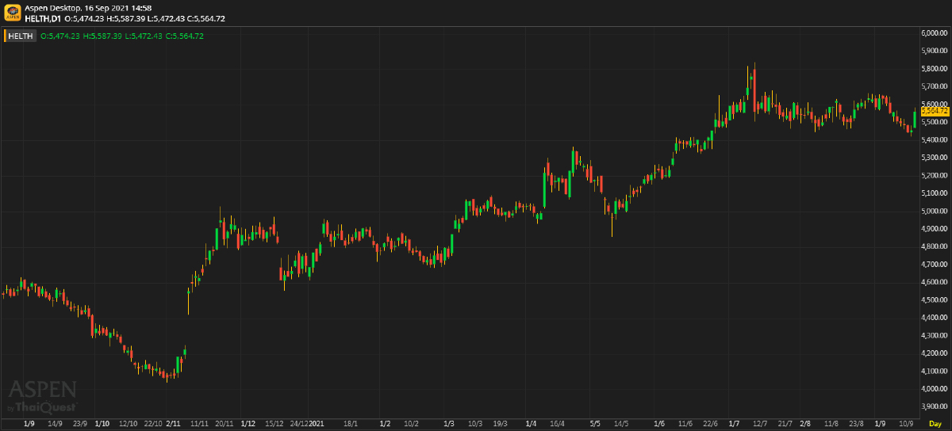Click the 2/8 date axis label
952x431 pixels.
click(x=805, y=424)
